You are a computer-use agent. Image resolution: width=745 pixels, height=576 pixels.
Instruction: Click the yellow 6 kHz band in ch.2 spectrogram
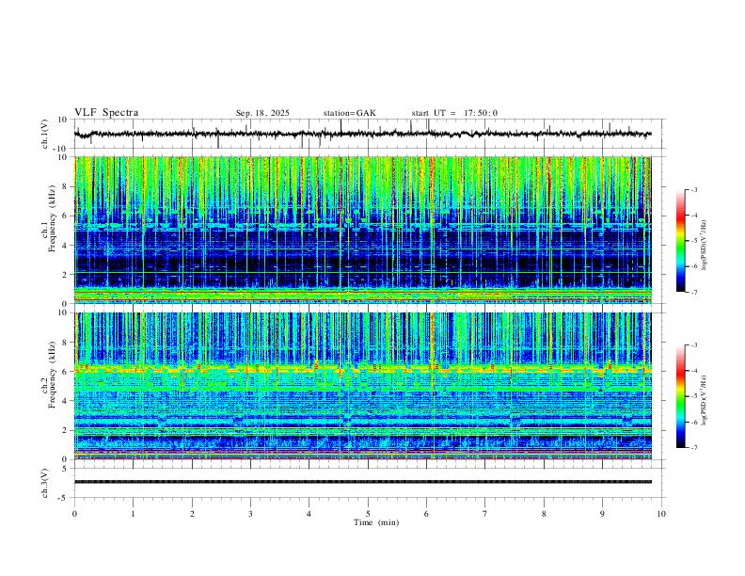363,369
